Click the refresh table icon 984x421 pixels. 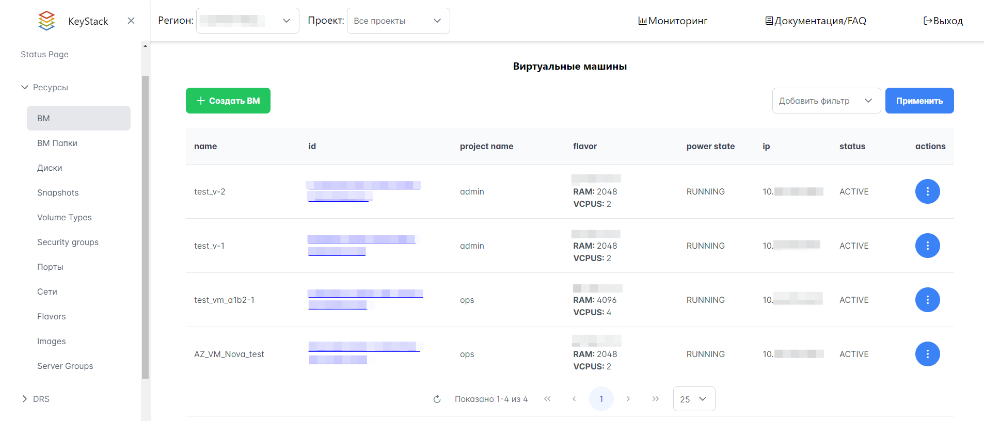(437, 399)
